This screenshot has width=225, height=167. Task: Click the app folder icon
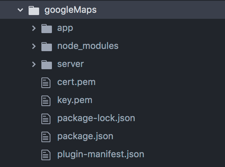pos(47,29)
